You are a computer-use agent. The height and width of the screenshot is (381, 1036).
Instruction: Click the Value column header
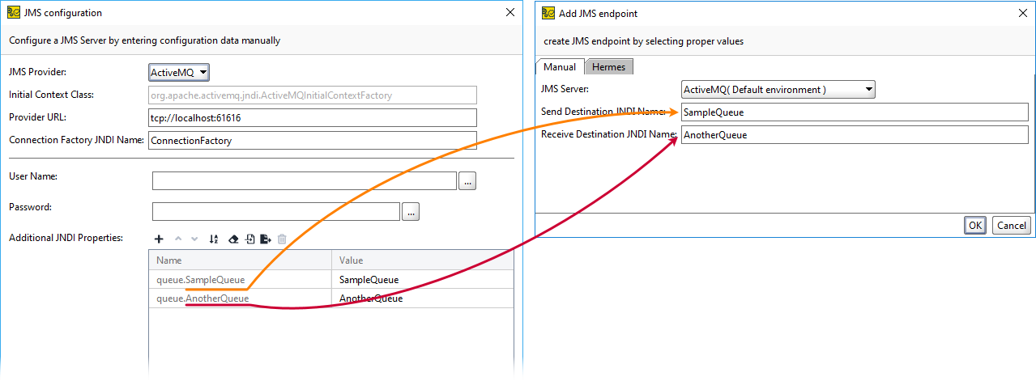pyautogui.click(x=422, y=260)
